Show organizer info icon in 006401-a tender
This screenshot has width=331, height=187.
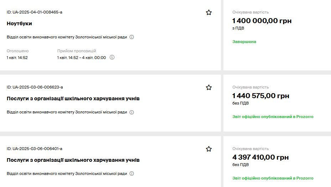[x=131, y=173]
